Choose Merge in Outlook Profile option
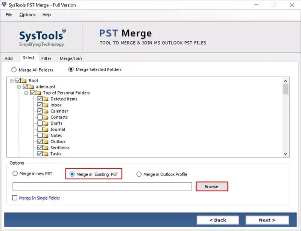 coord(139,174)
